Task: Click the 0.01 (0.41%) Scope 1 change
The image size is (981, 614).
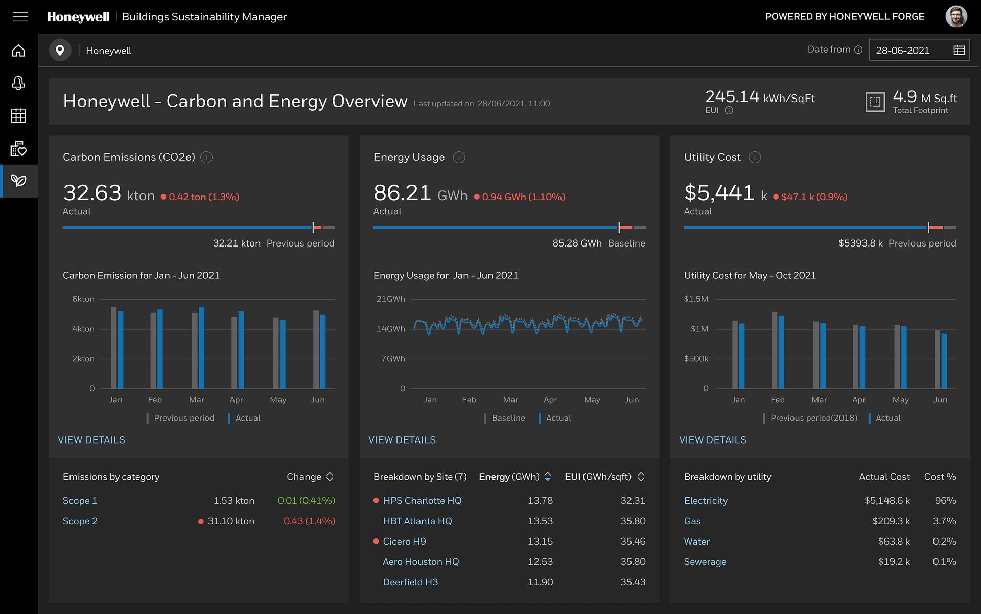Action: 306,501
